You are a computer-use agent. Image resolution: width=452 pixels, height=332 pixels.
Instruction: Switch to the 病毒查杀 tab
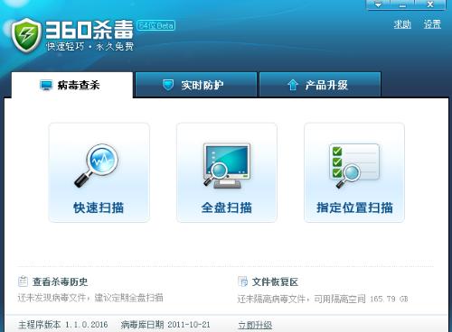click(x=72, y=85)
